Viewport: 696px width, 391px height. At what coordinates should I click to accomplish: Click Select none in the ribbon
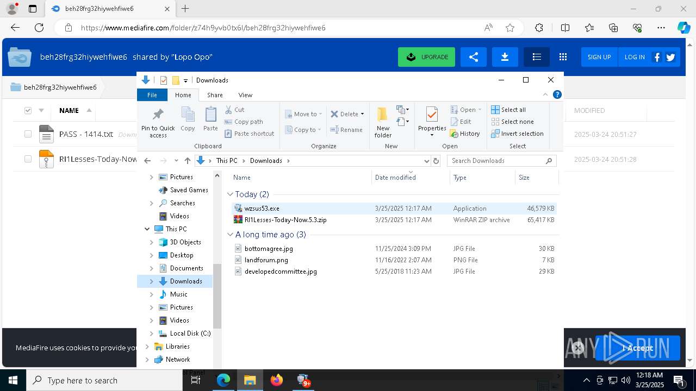(512, 122)
